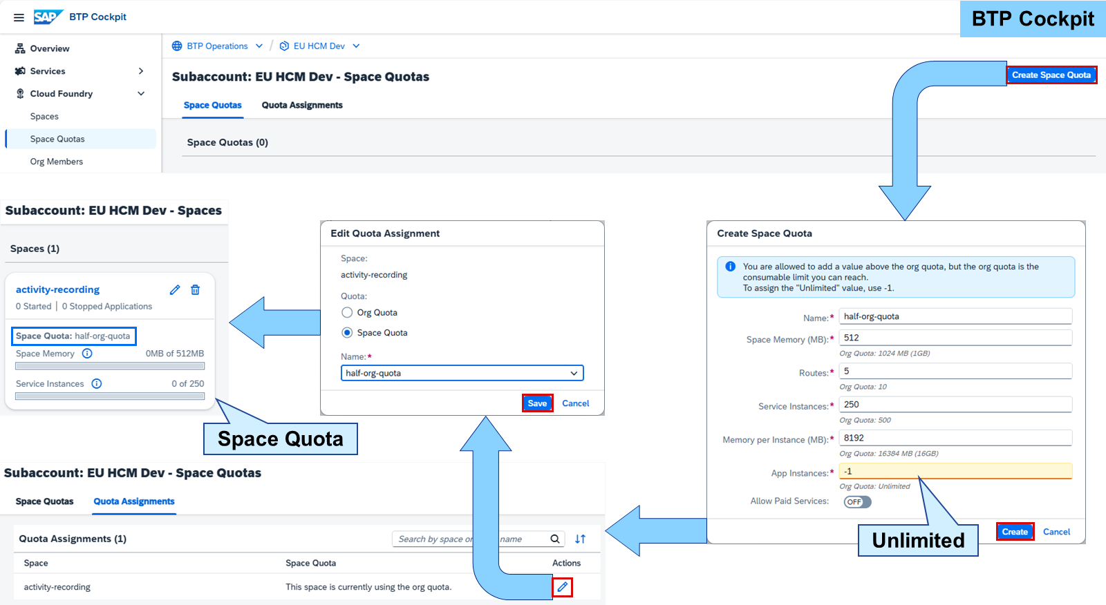
Task: Open Spaces in the side navigation
Action: pos(44,117)
